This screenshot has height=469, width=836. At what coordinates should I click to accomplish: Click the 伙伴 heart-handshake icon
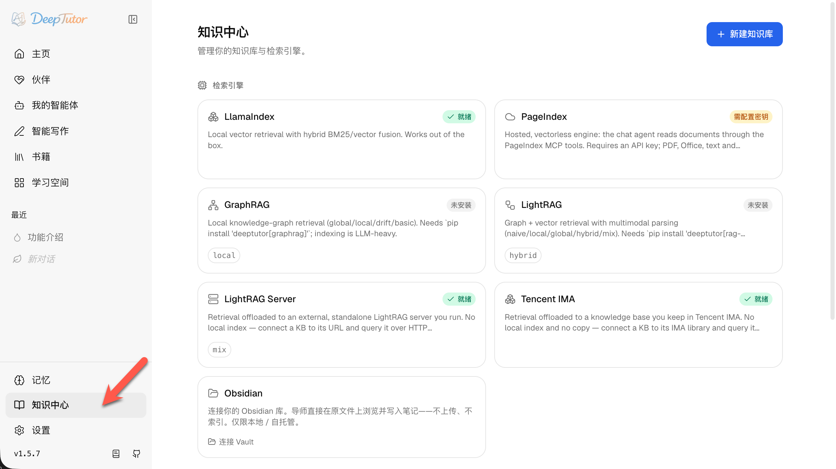19,80
